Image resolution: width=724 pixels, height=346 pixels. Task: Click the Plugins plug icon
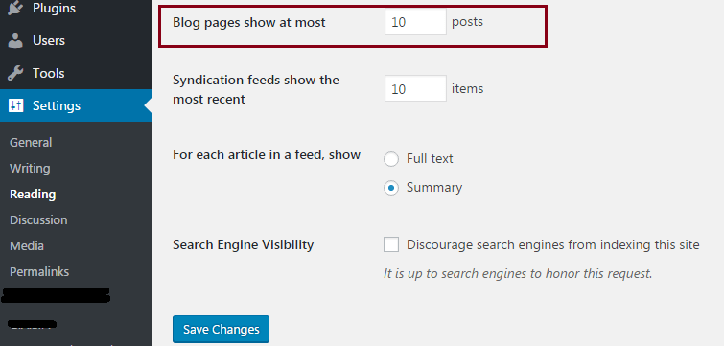[15, 8]
